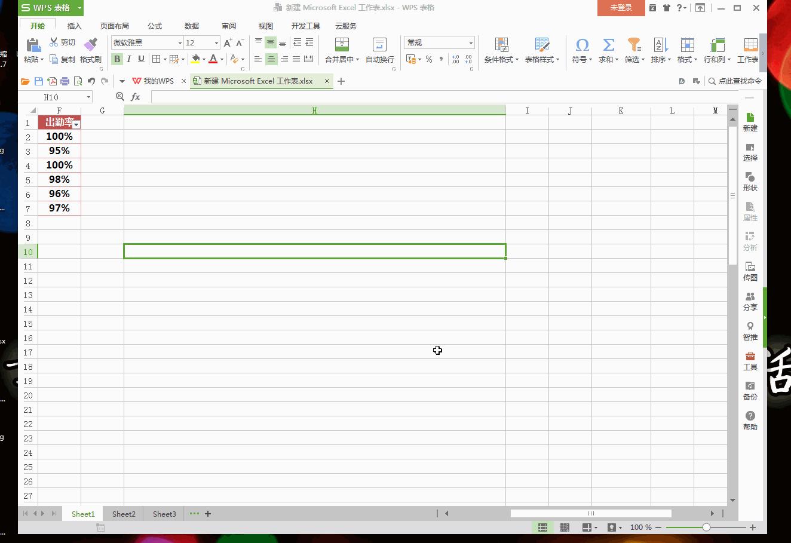The width and height of the screenshot is (791, 543).
Task: Click the Table Style icon
Action: click(542, 45)
